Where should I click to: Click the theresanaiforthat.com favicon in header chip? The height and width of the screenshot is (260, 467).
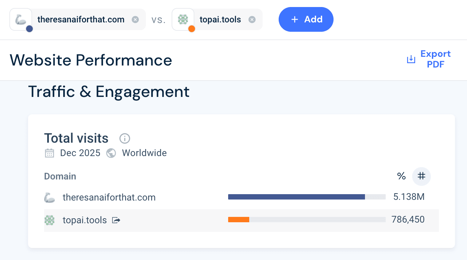click(21, 19)
